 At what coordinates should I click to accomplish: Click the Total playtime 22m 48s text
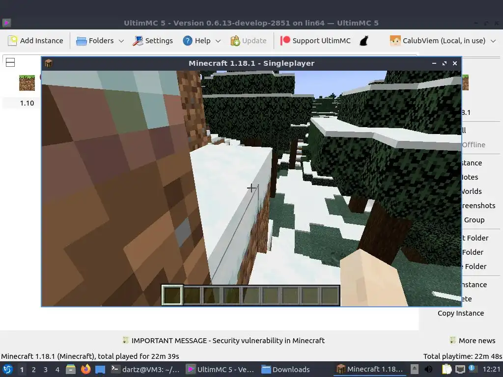(x=462, y=356)
